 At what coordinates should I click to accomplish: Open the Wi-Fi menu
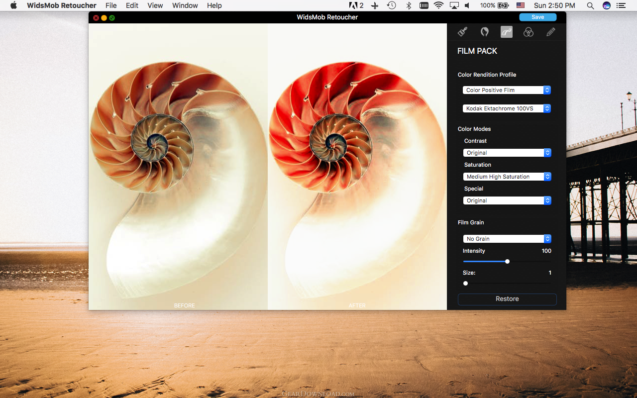[438, 5]
